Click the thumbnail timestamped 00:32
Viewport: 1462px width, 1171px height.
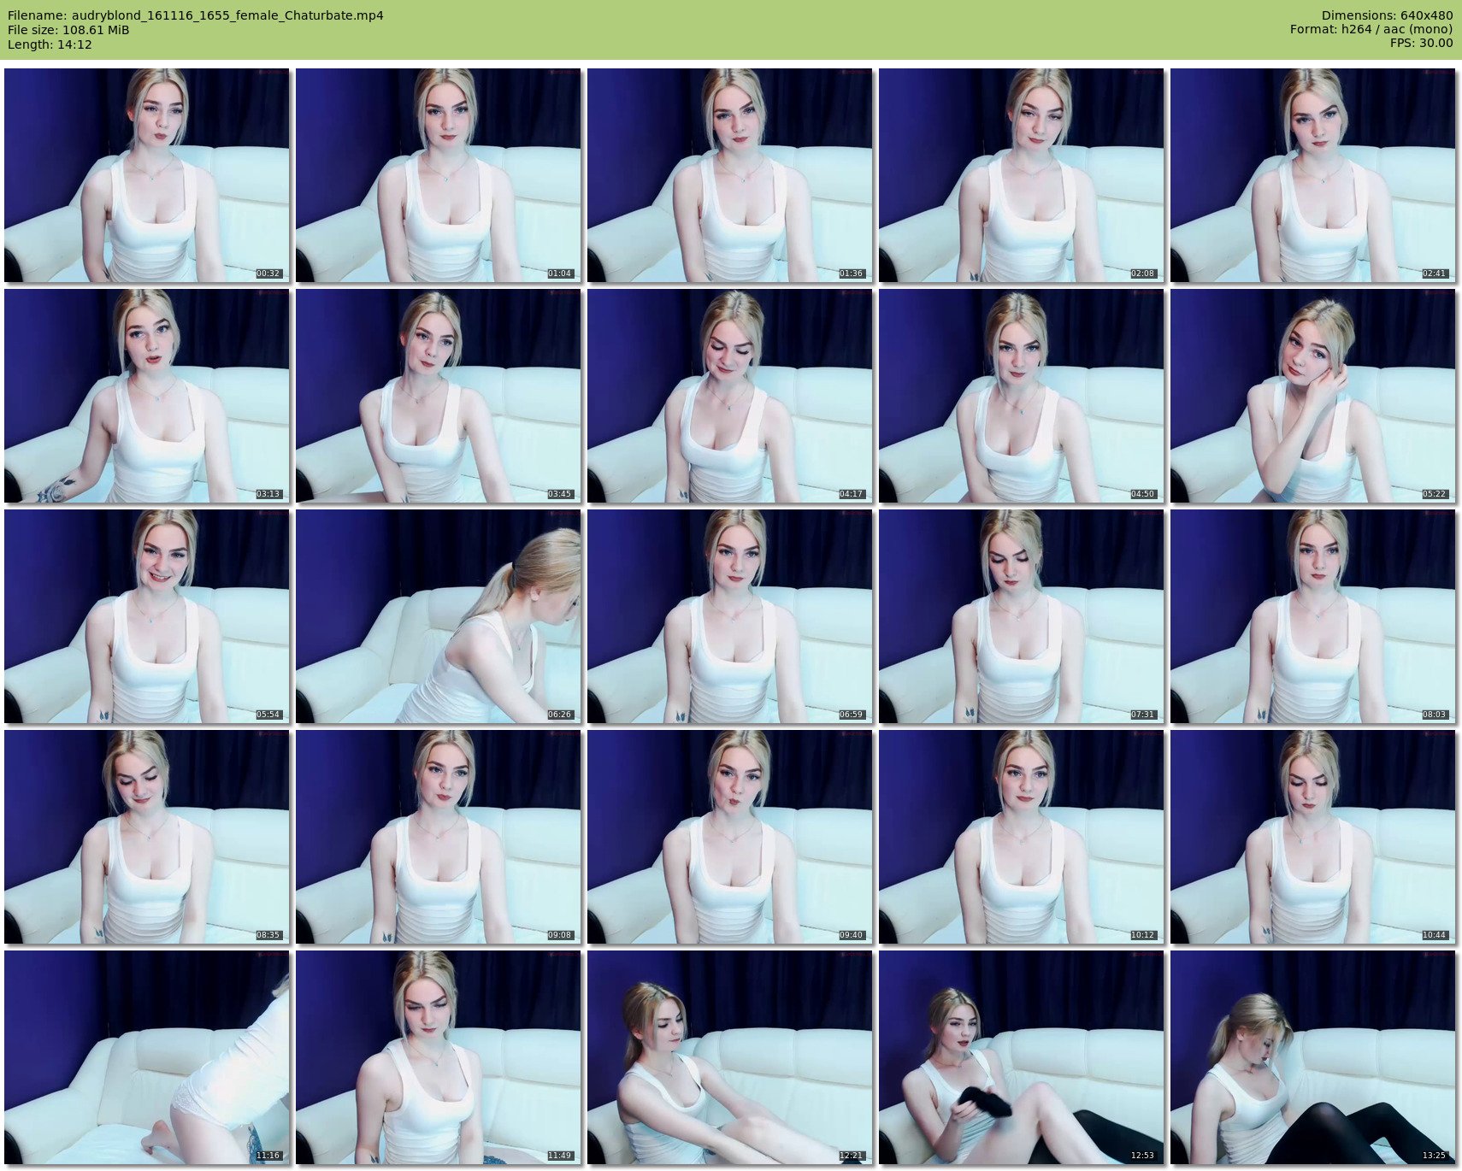(146, 175)
